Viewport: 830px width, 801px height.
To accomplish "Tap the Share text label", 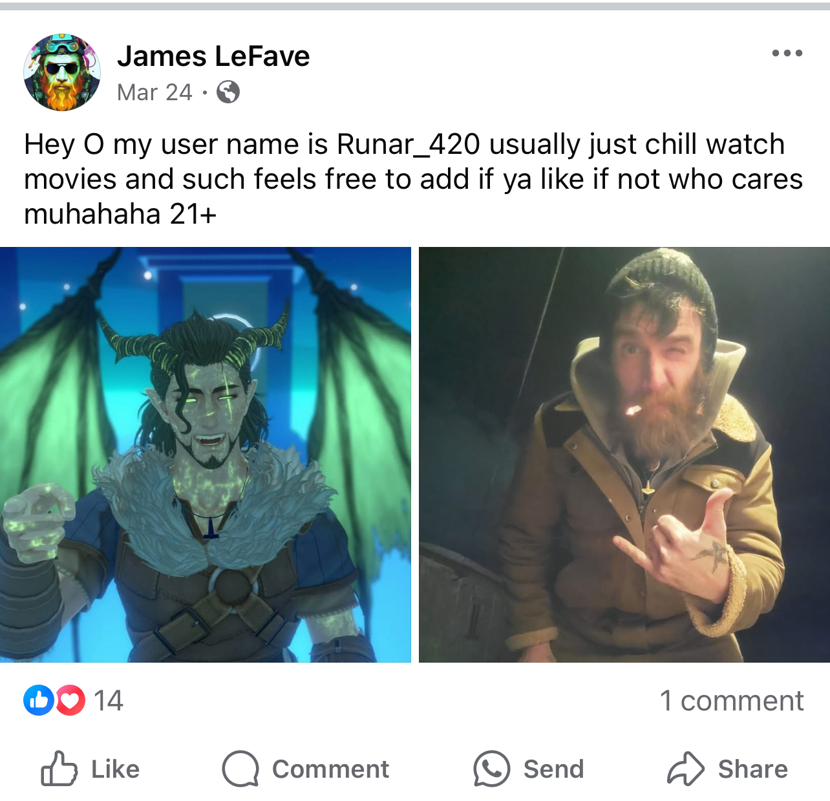I will [753, 769].
